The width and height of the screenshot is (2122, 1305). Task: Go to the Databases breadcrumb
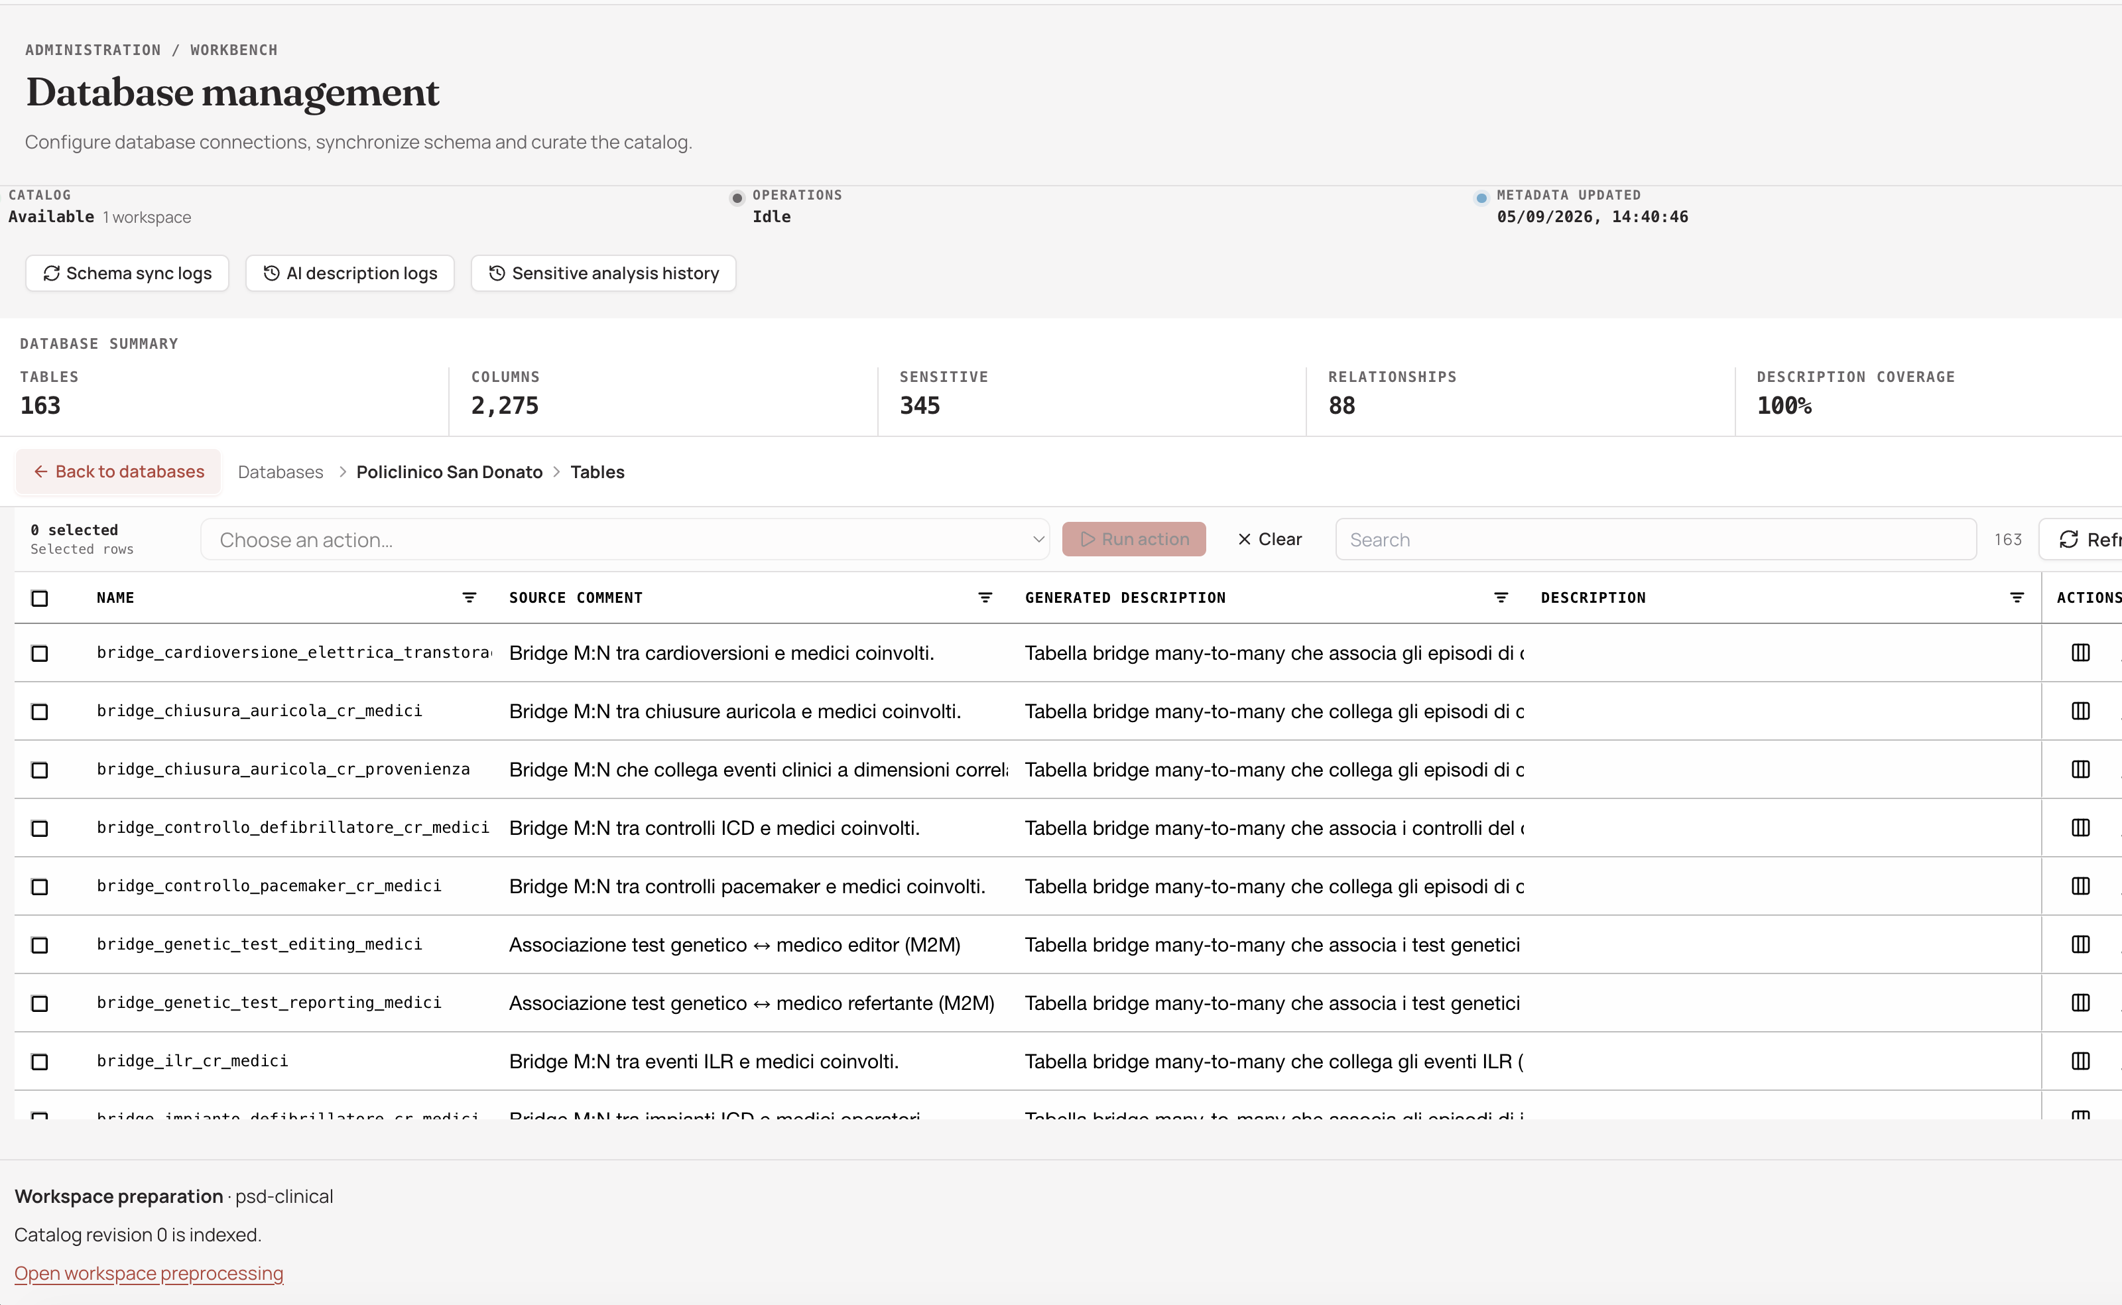[281, 472]
